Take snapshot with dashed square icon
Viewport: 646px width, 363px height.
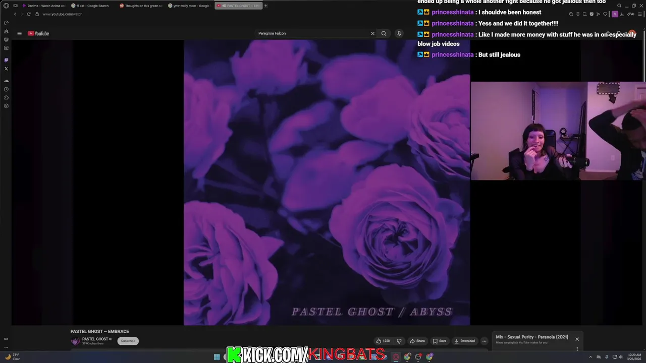(x=585, y=14)
